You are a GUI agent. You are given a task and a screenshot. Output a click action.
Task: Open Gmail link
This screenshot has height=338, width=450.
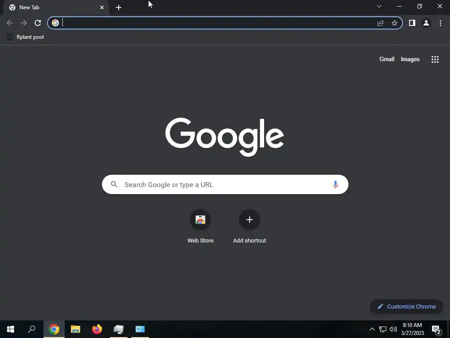pyautogui.click(x=387, y=59)
